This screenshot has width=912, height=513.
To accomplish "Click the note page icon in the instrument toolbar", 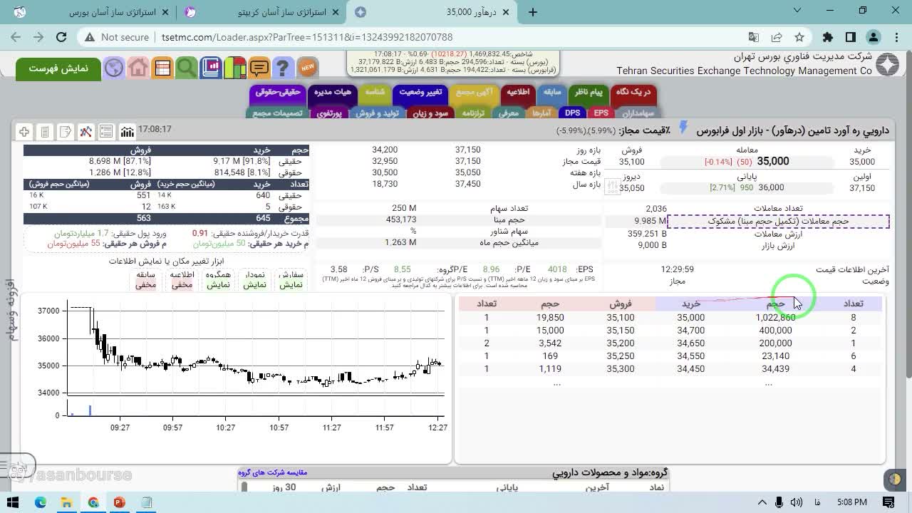I will (x=65, y=132).
